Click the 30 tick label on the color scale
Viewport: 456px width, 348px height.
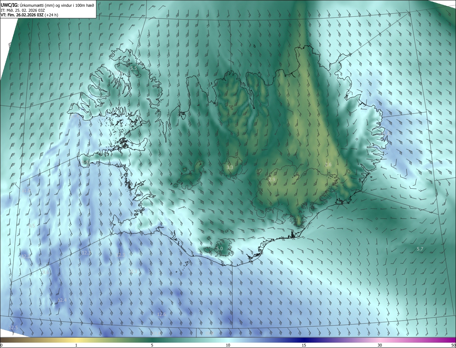click(x=380, y=345)
